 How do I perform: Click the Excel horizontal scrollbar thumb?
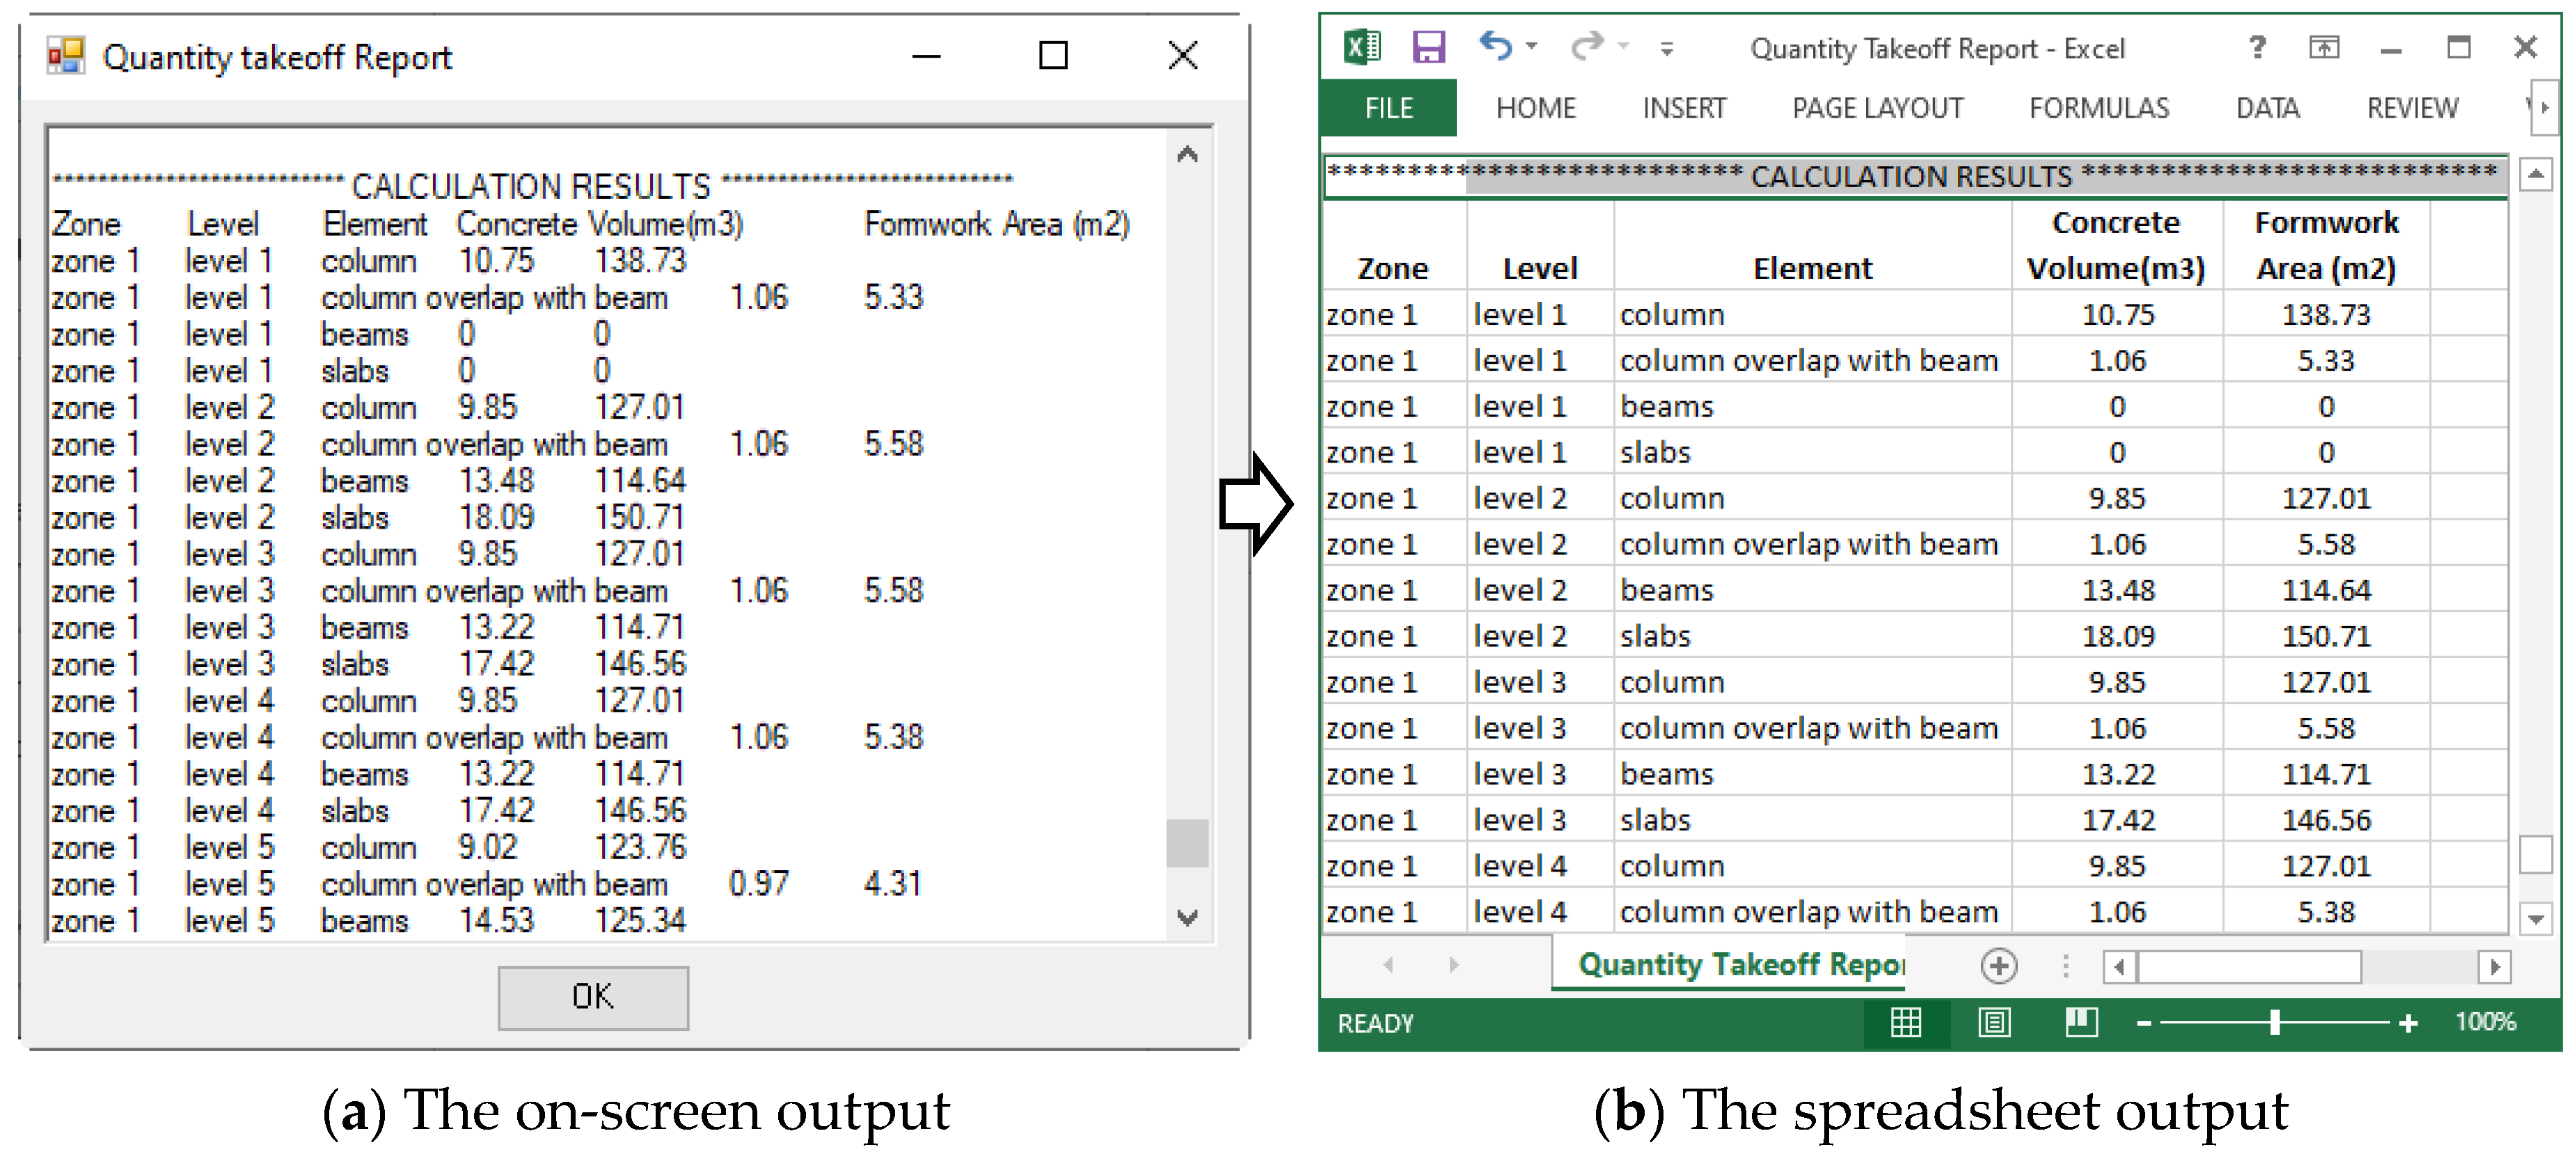click(2249, 966)
